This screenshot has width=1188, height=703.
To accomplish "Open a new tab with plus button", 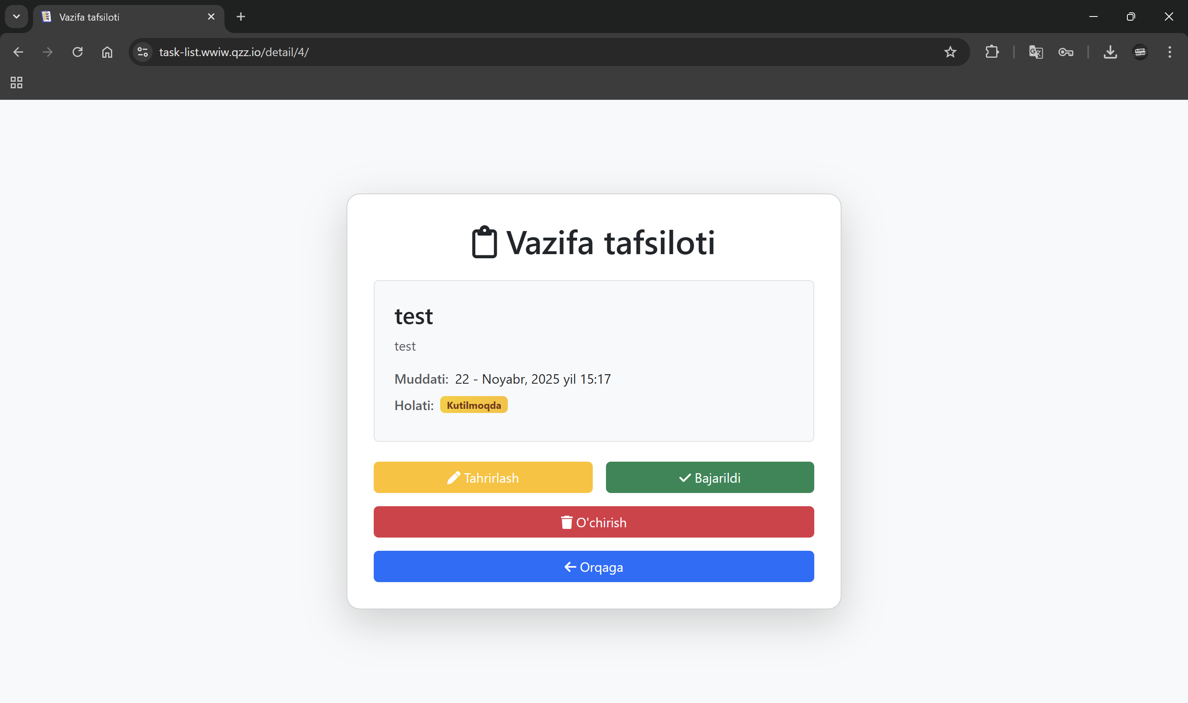I will 240,17.
